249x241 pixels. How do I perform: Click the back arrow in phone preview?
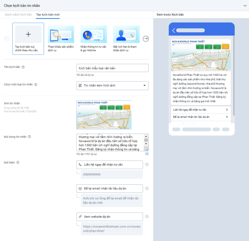click(174, 30)
